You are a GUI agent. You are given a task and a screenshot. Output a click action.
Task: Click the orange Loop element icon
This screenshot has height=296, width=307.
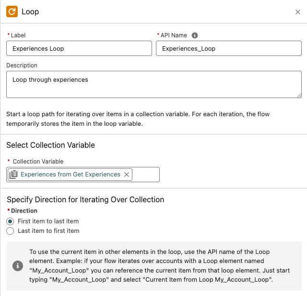click(12, 11)
